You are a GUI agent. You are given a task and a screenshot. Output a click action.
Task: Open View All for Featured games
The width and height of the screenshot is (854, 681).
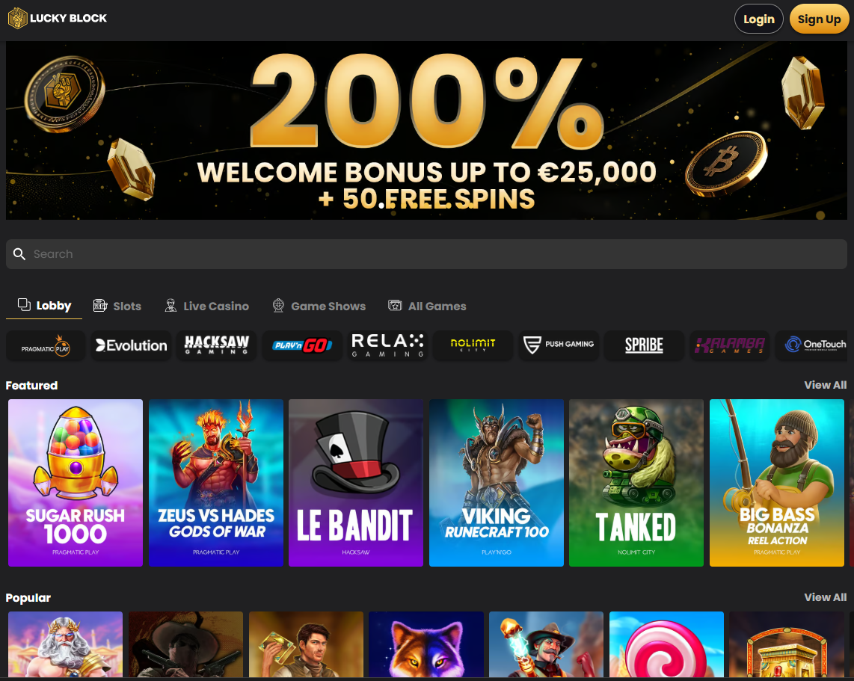pyautogui.click(x=825, y=385)
